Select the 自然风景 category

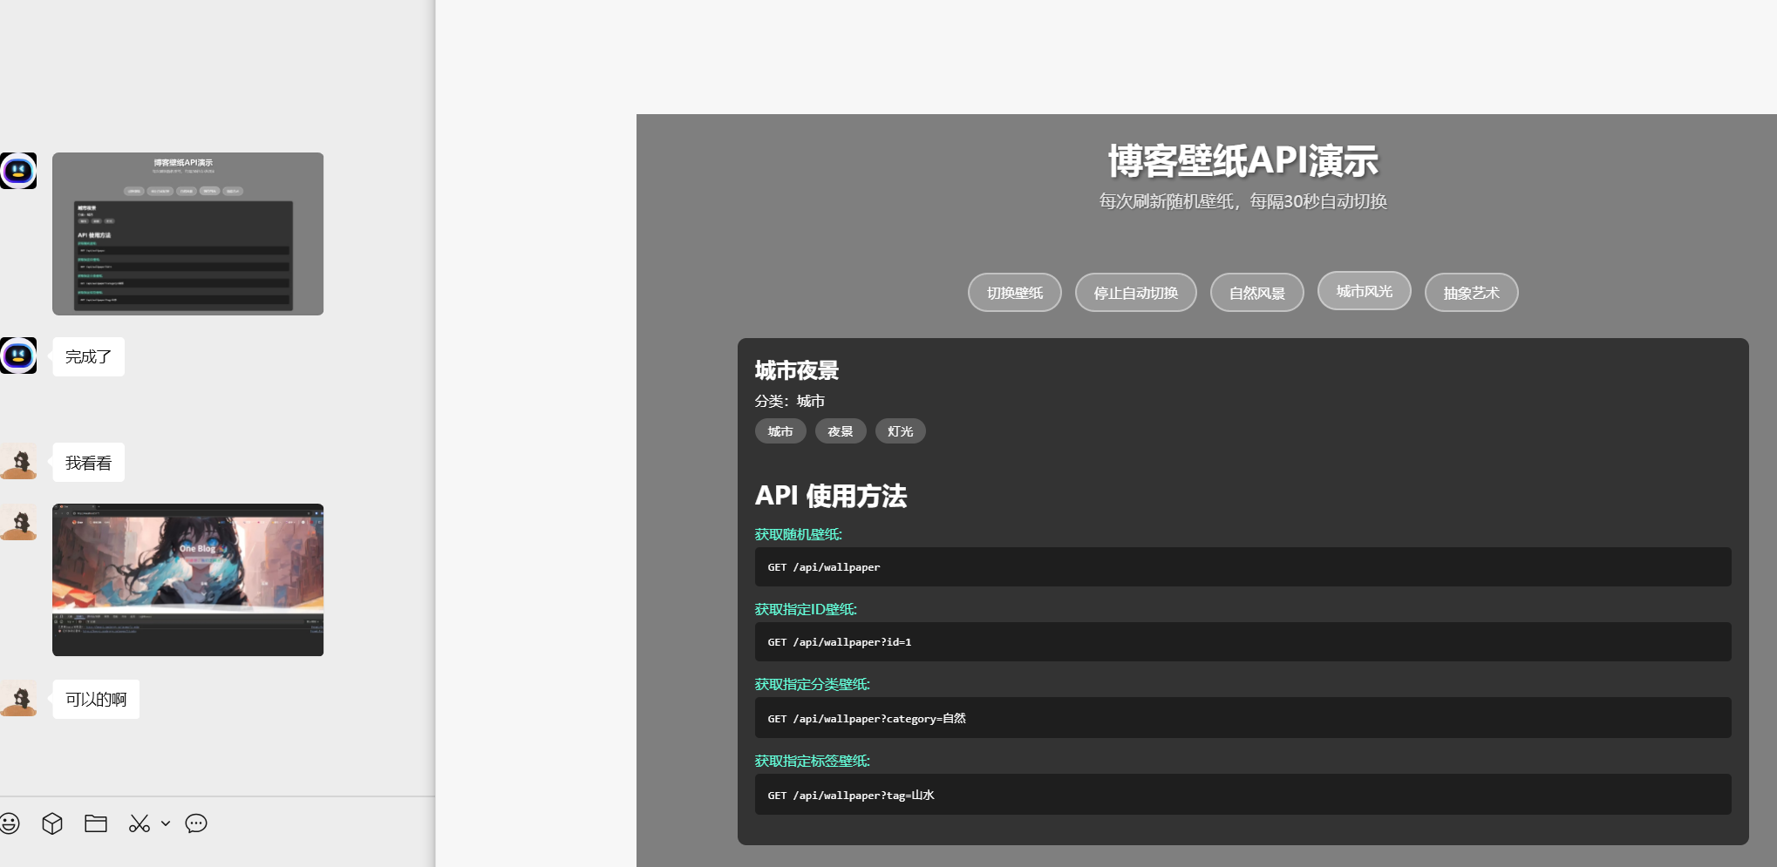1256,293
